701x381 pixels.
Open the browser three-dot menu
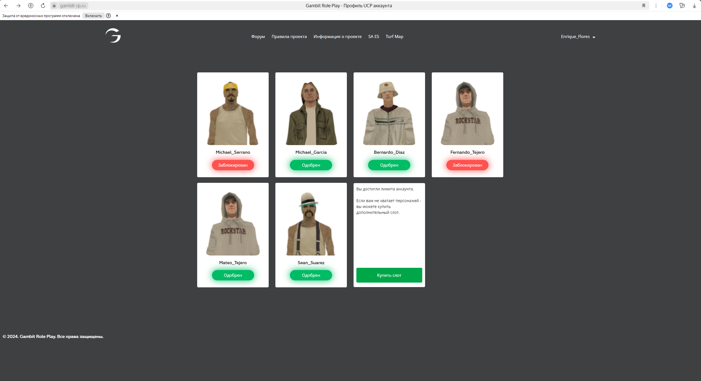pyautogui.click(x=656, y=6)
